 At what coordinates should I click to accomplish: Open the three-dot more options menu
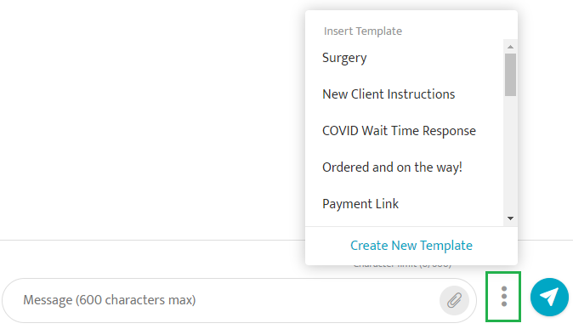point(504,297)
